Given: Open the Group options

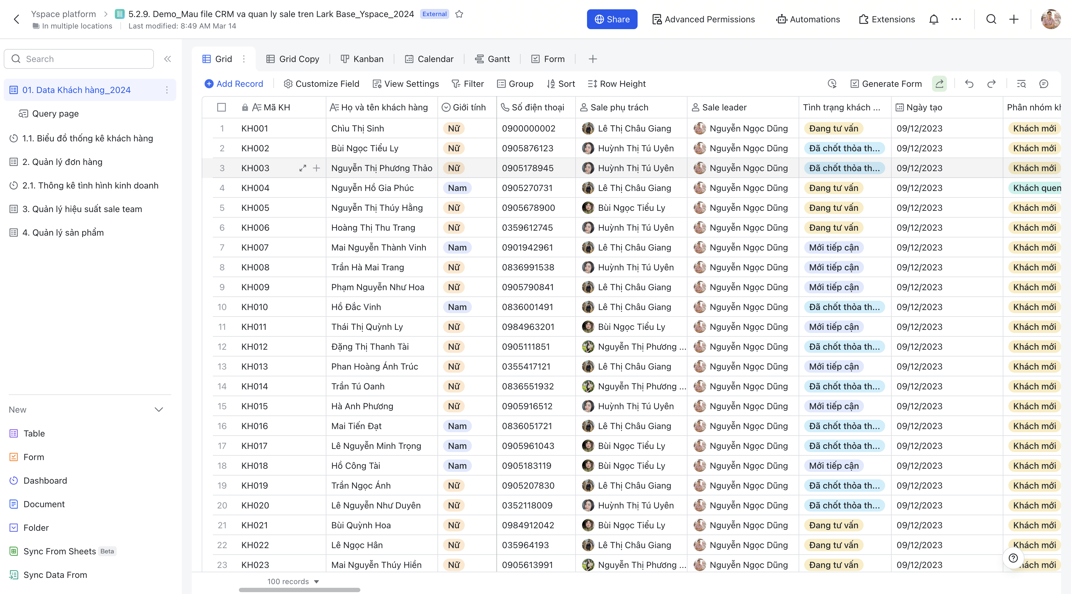Looking at the screenshot, I should (x=515, y=84).
